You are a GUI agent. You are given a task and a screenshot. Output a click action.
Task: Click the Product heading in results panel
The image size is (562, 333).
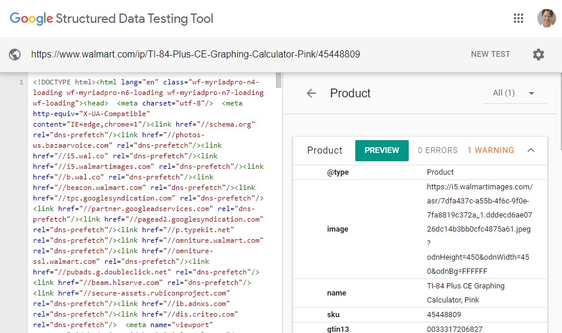coord(350,93)
